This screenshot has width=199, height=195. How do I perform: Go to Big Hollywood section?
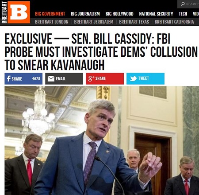coord(119,14)
